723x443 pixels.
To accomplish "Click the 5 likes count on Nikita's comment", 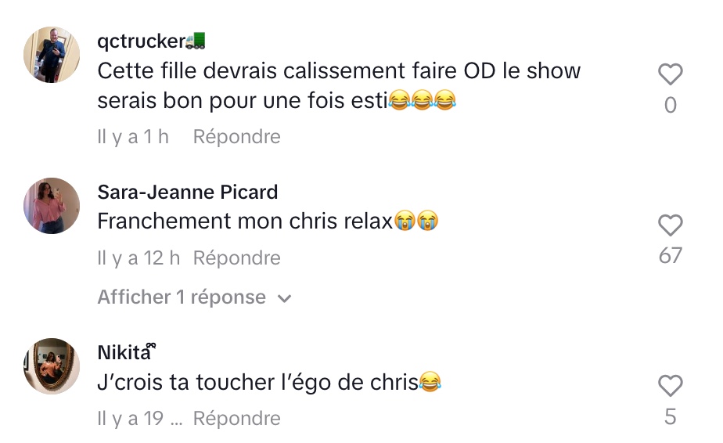I will click(x=670, y=416).
